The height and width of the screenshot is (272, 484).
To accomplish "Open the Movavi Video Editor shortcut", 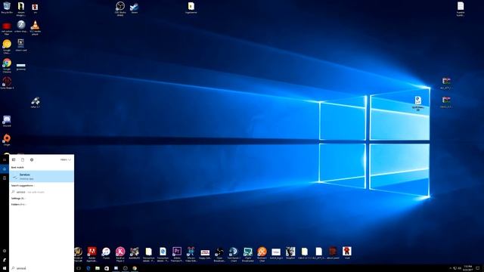I will [191, 254].
